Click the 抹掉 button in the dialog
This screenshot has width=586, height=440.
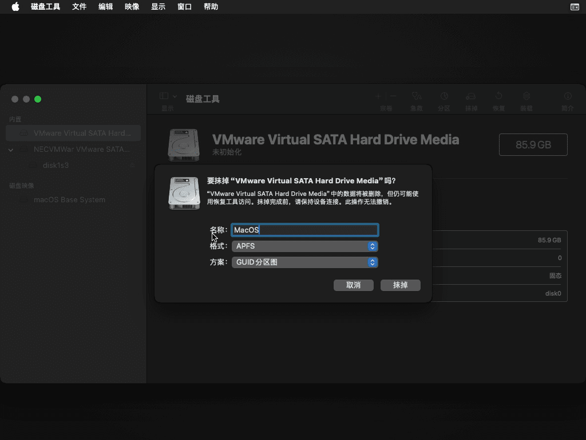400,285
